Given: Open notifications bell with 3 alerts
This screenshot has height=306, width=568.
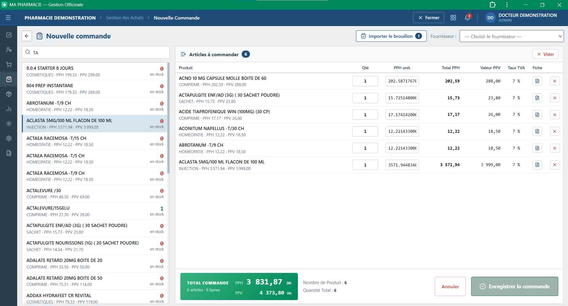Looking at the screenshot, I should pos(468,17).
